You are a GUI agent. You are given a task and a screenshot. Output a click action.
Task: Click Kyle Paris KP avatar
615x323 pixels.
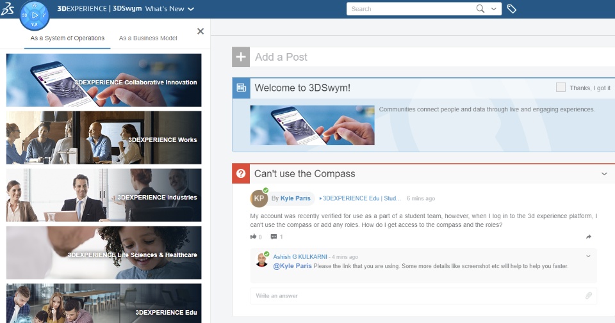click(x=259, y=198)
